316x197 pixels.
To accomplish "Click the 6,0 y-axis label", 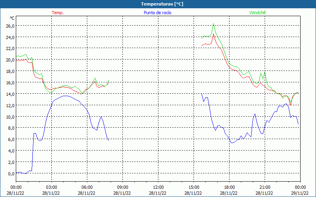I will pos(11,139).
